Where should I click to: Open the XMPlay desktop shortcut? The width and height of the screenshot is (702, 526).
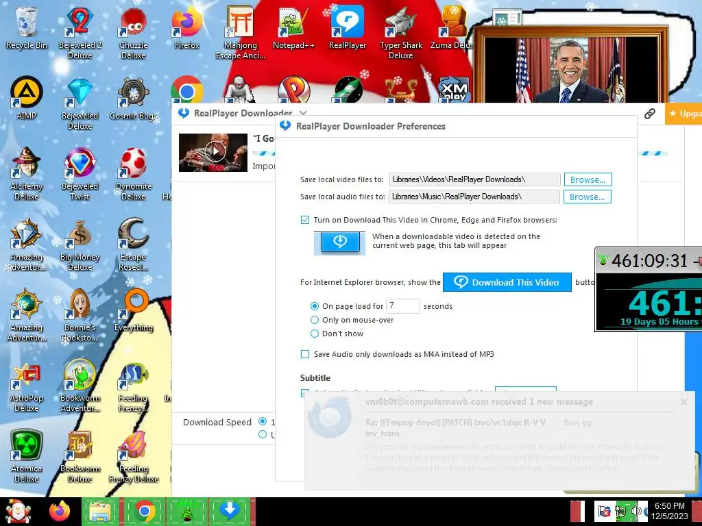click(x=455, y=90)
